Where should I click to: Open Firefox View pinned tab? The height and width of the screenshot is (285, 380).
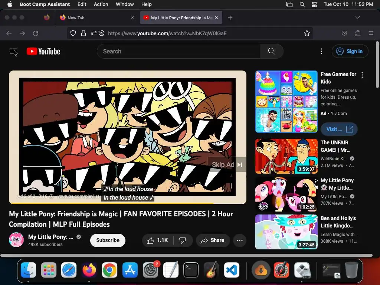point(47,17)
